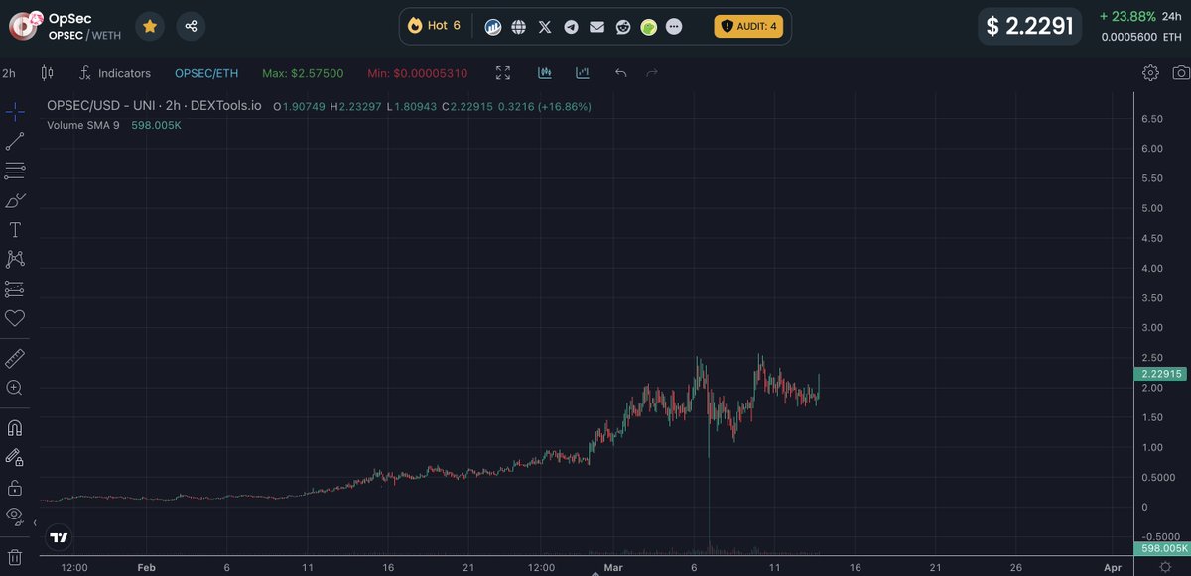Select the Fibonacci retracement tool
Viewport: 1191px width, 576px height.
click(15, 171)
